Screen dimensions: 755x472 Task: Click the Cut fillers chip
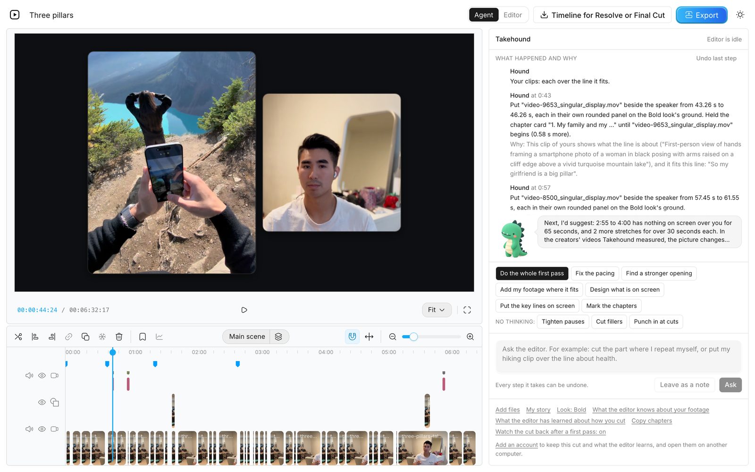(x=609, y=322)
